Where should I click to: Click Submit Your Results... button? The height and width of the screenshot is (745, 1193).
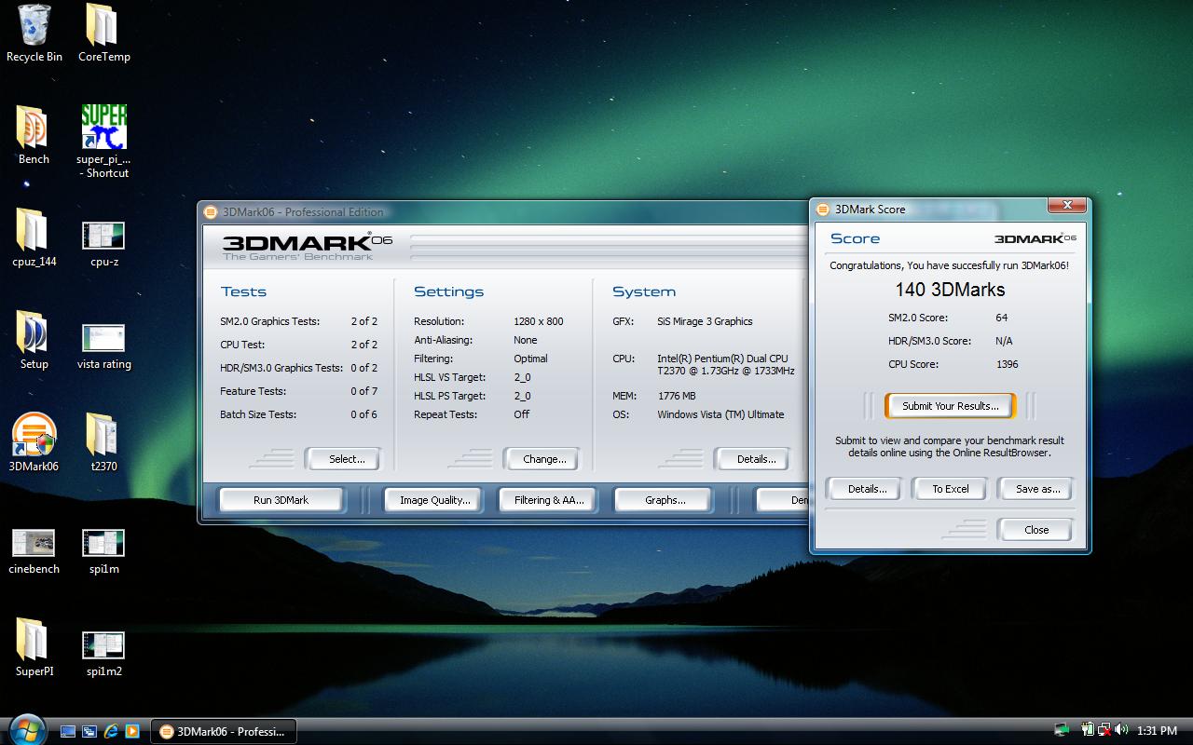(x=950, y=406)
